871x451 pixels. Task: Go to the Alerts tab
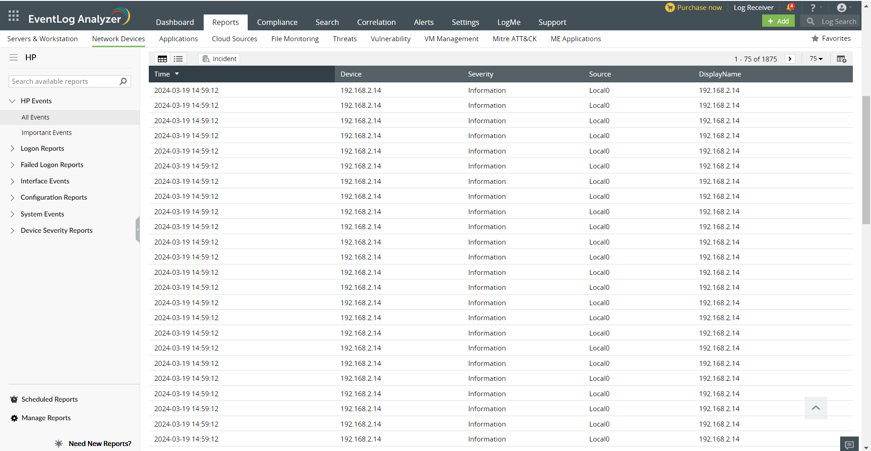pos(424,22)
